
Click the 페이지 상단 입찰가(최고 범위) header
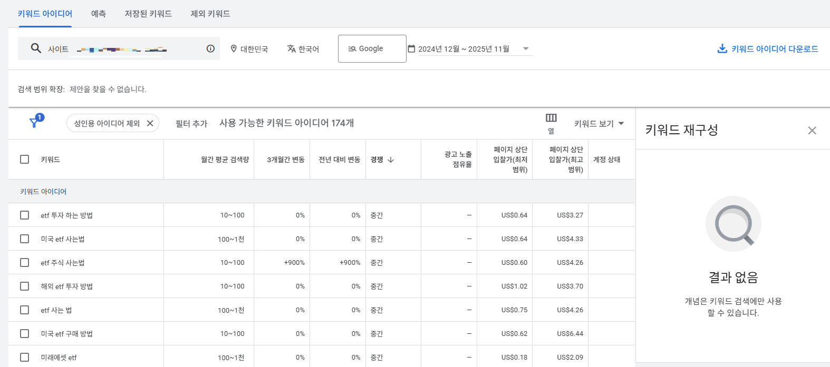tap(566, 160)
